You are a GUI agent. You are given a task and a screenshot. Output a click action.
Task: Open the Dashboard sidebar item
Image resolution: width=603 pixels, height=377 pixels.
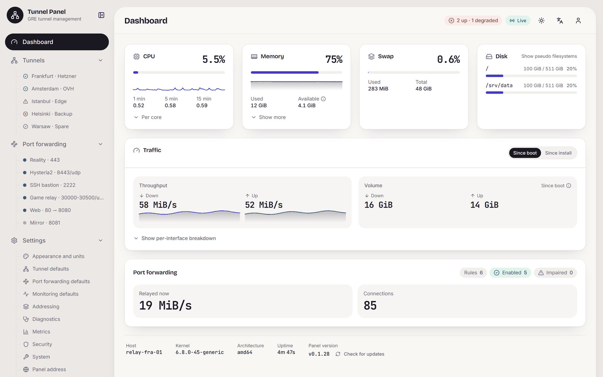coord(57,42)
